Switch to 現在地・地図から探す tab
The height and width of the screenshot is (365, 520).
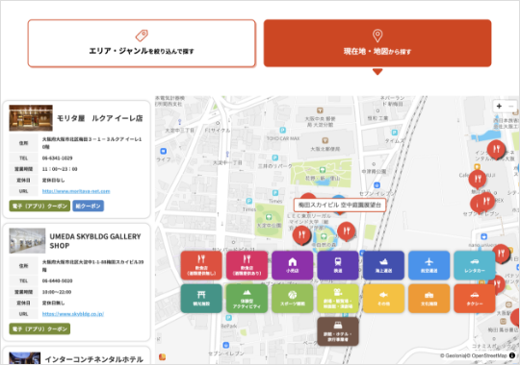[377, 43]
